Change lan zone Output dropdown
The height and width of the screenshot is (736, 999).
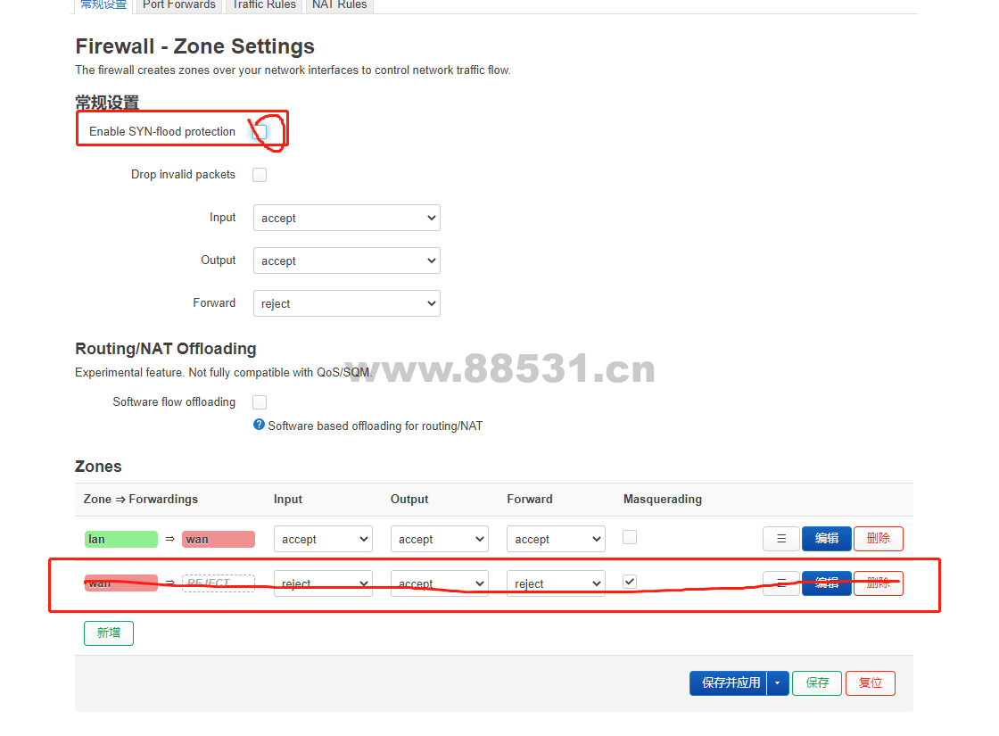(440, 539)
